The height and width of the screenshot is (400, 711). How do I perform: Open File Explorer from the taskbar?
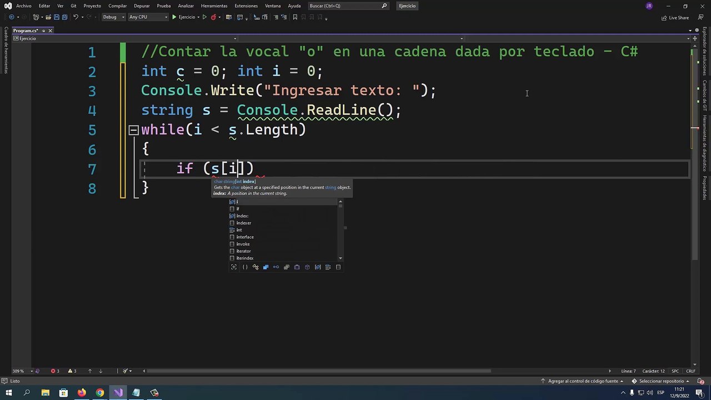tap(46, 393)
